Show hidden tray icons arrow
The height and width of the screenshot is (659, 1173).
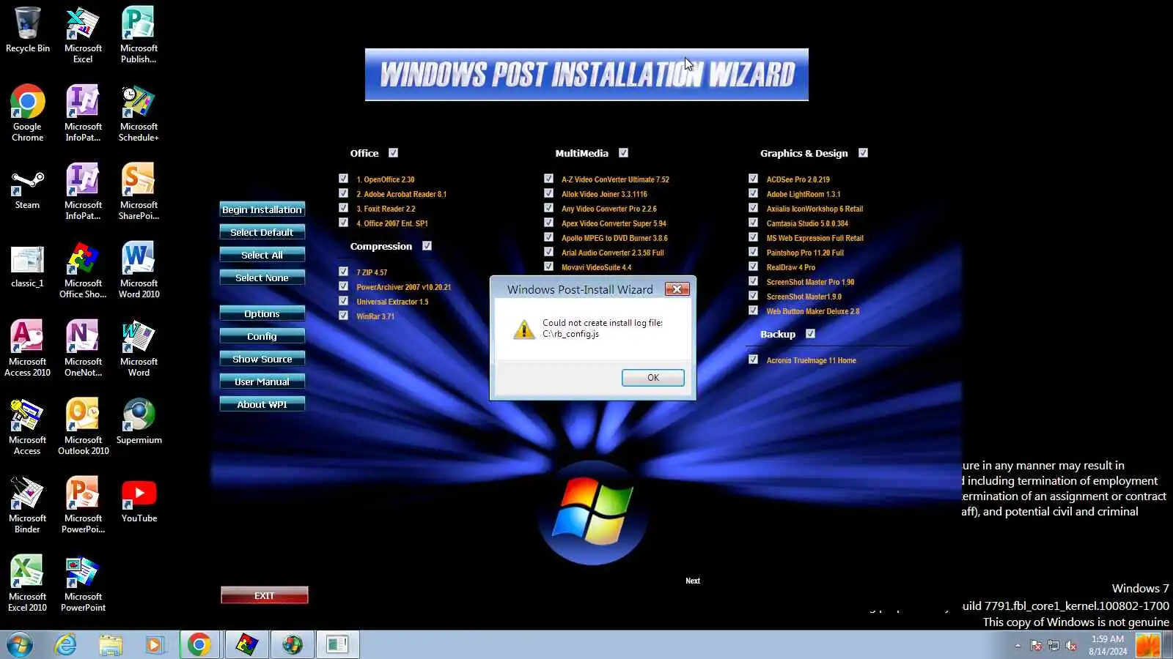coord(1018,646)
